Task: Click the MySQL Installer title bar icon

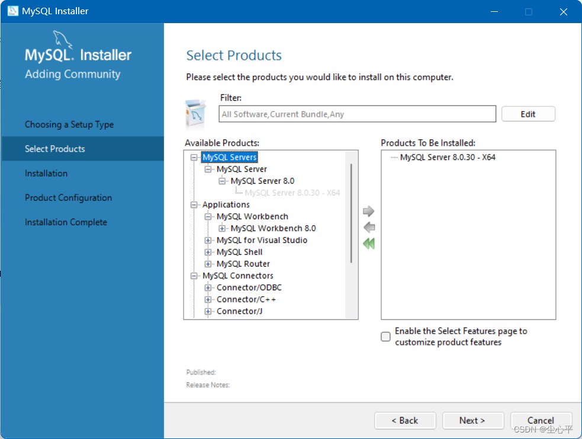Action: [x=12, y=11]
